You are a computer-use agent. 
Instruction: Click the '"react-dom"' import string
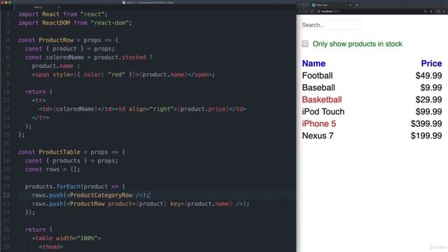tap(109, 23)
